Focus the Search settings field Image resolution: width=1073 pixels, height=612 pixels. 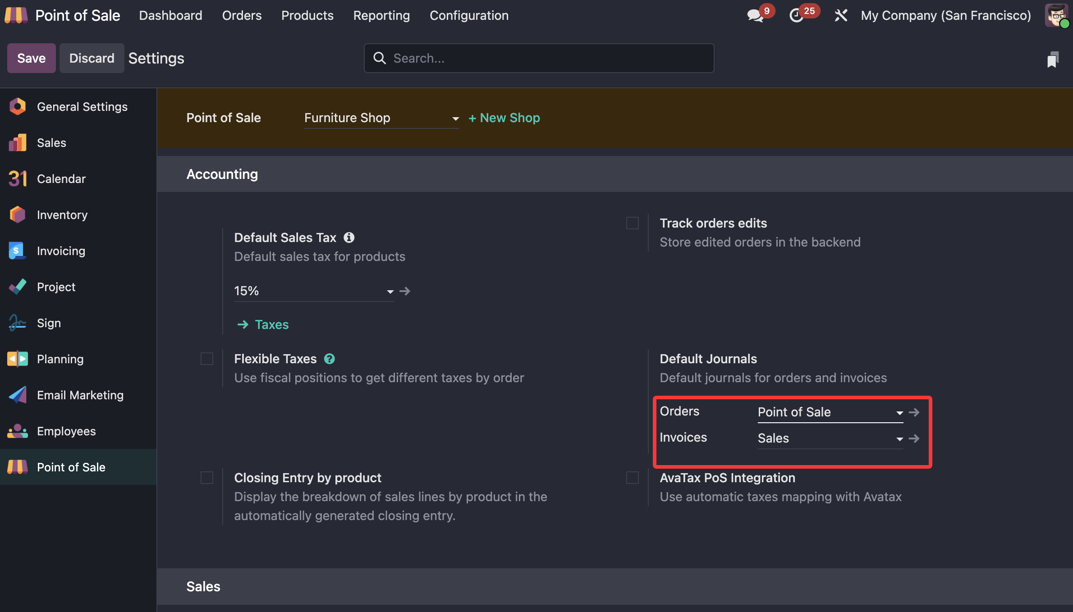coord(539,58)
